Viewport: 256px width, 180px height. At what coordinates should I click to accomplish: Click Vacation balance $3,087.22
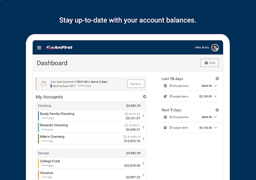(x=133, y=177)
